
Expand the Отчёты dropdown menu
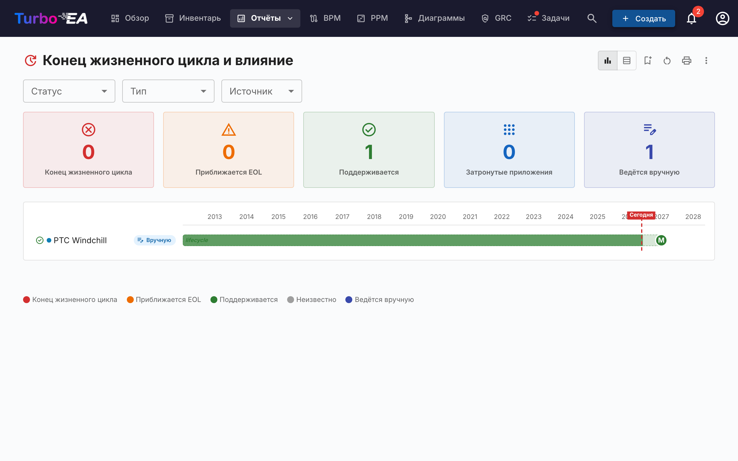coord(265,18)
